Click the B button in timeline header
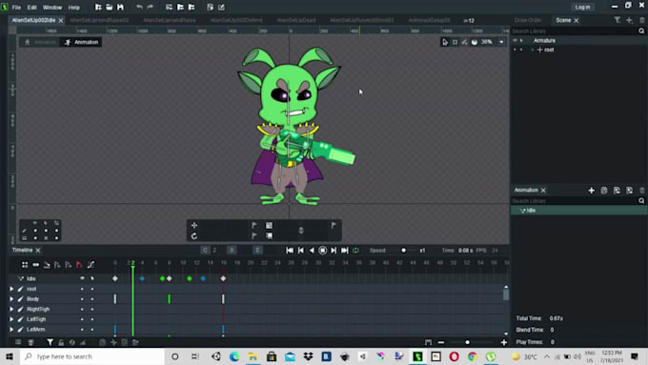The image size is (648, 365). [x=232, y=250]
